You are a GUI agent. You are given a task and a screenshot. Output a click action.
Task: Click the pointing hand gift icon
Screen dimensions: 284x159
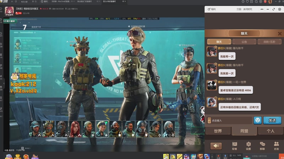click(x=166, y=156)
